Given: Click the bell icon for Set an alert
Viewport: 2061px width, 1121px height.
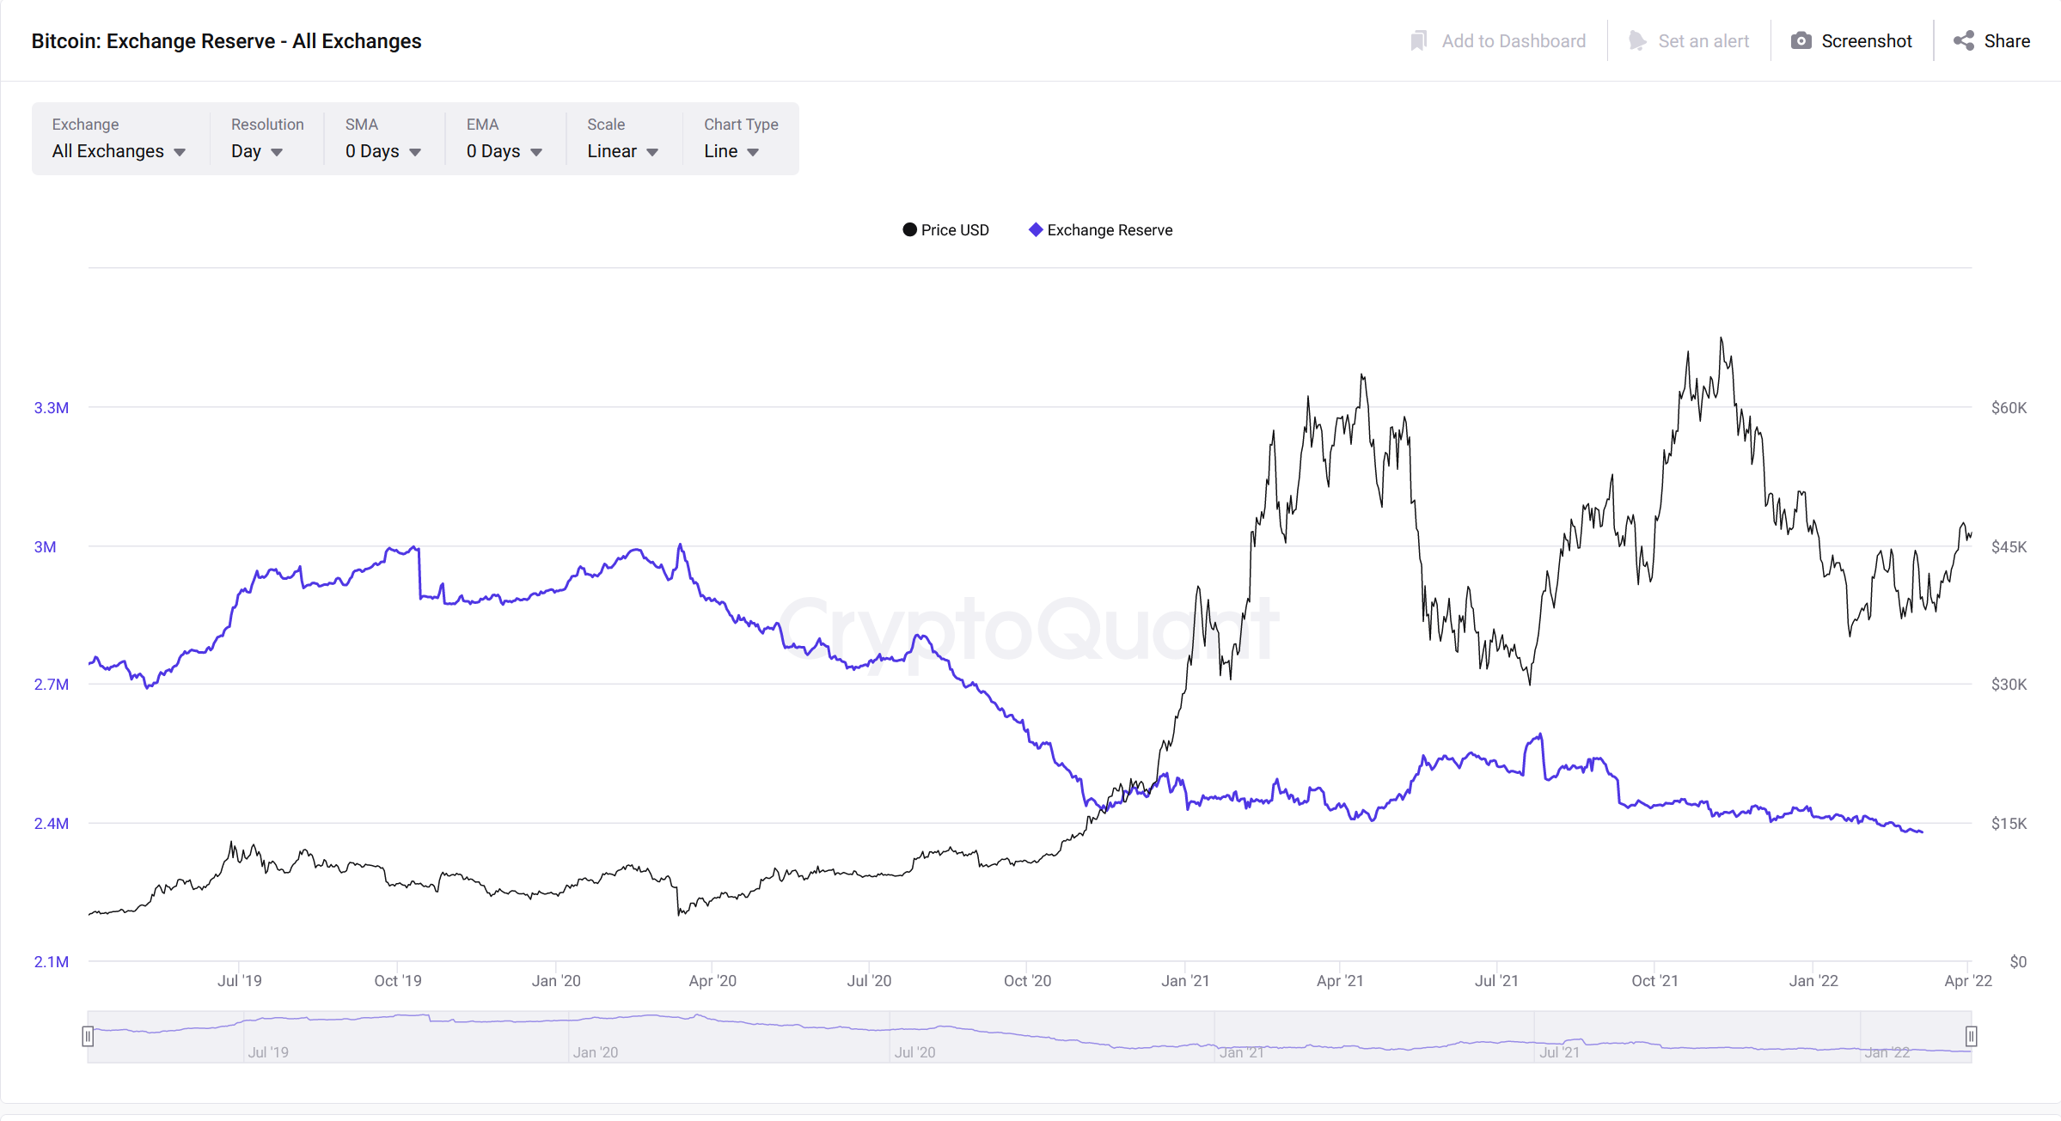Looking at the screenshot, I should point(1637,41).
